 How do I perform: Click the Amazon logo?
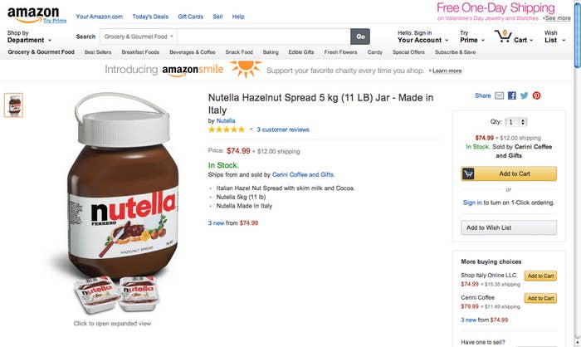33,14
